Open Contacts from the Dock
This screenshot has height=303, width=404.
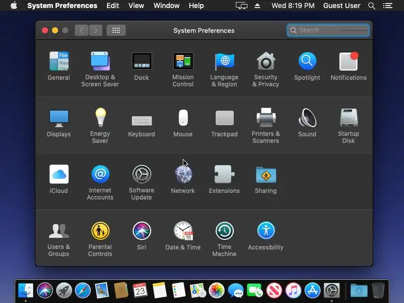pyautogui.click(x=121, y=290)
